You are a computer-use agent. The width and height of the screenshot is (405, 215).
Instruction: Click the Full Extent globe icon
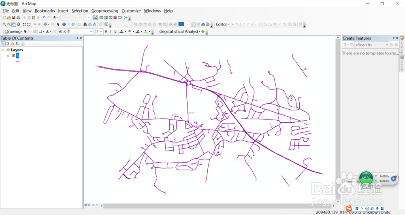(x=18, y=24)
